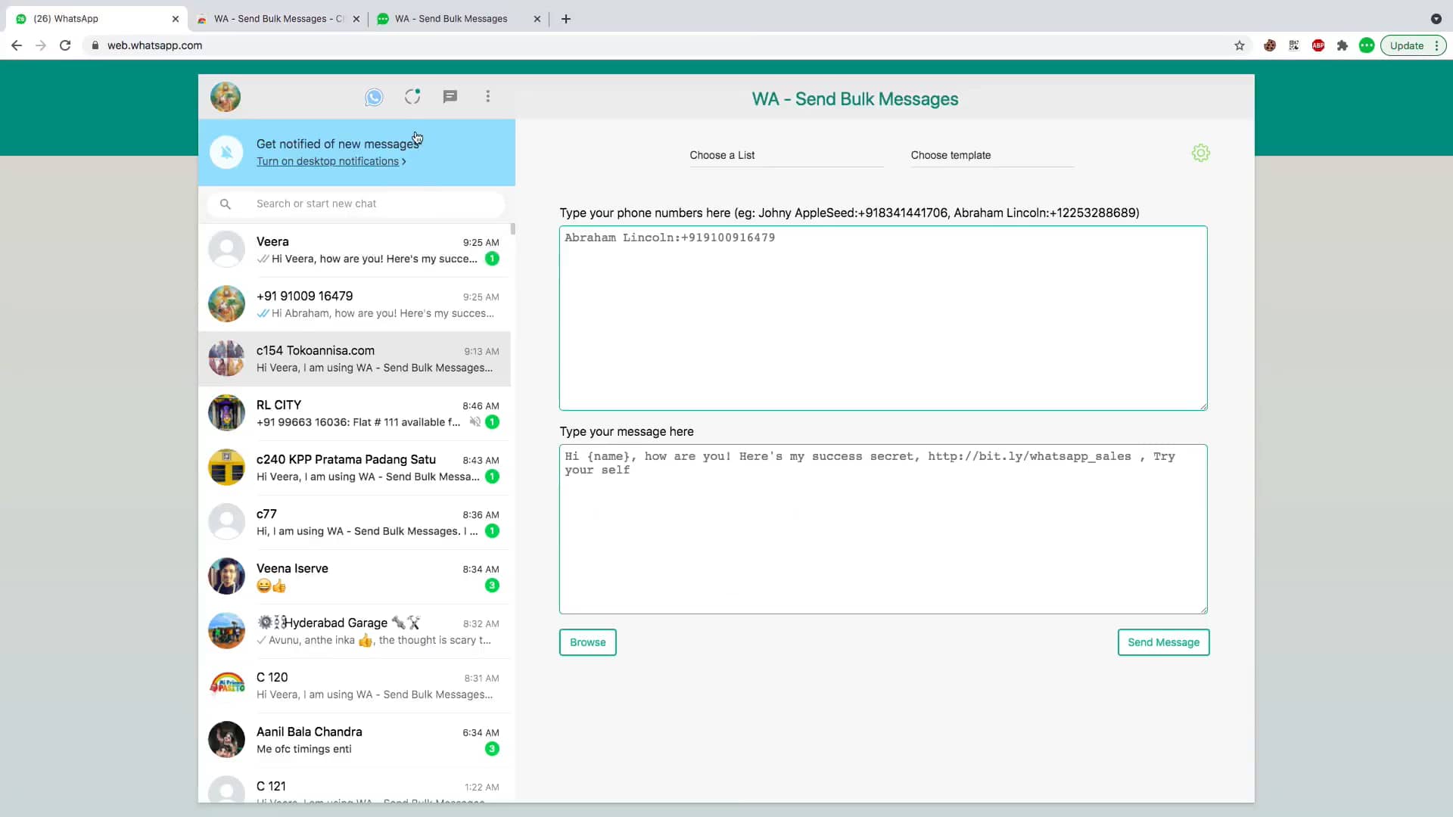Click the blue WhatsApp phone icon in sidebar header
The image size is (1453, 817).
[x=374, y=97]
